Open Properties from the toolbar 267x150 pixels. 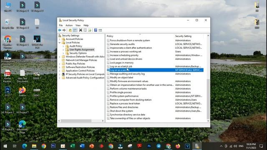(x=85, y=30)
